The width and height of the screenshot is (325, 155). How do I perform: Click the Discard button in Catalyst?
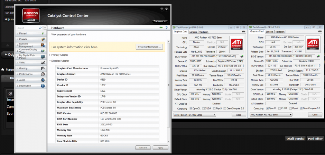coord(143,147)
